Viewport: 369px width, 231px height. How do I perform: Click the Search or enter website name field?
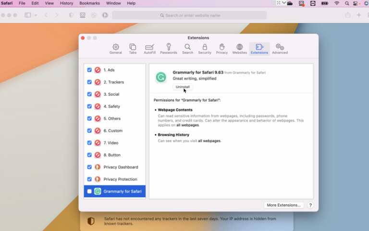click(189, 15)
